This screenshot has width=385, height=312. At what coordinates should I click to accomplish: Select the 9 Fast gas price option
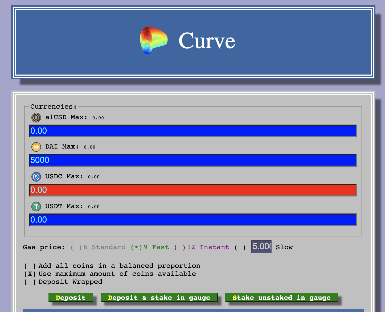(136, 247)
